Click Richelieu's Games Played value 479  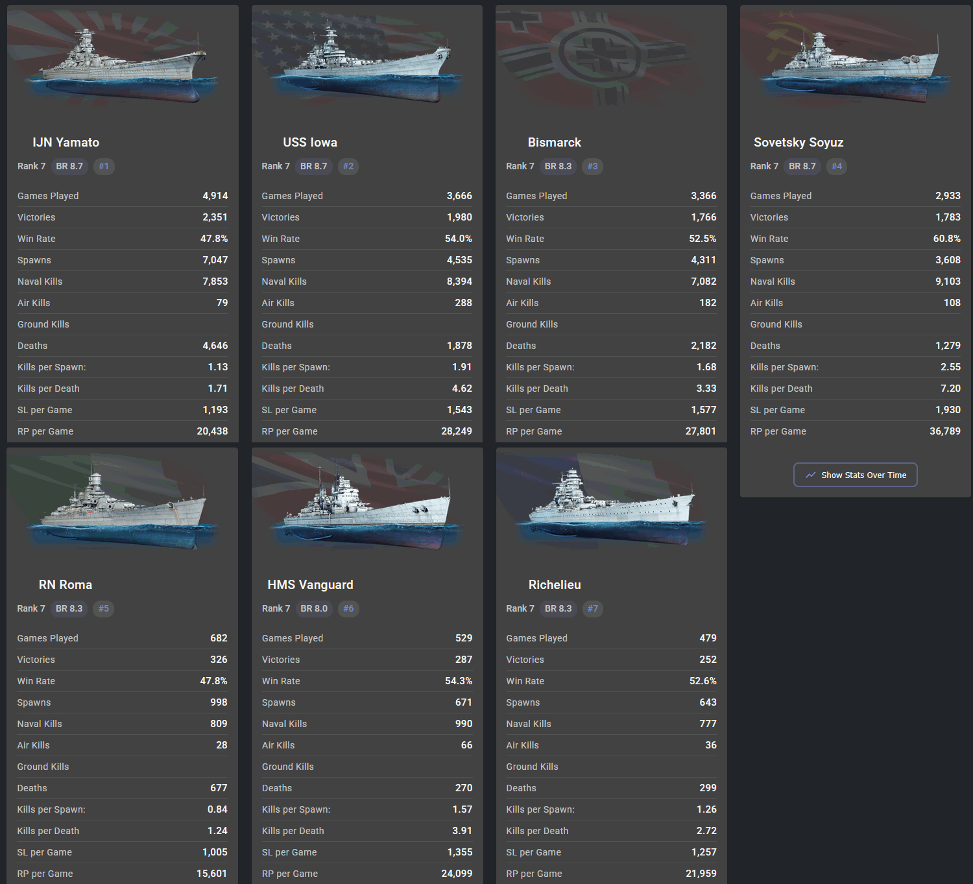[x=708, y=638]
